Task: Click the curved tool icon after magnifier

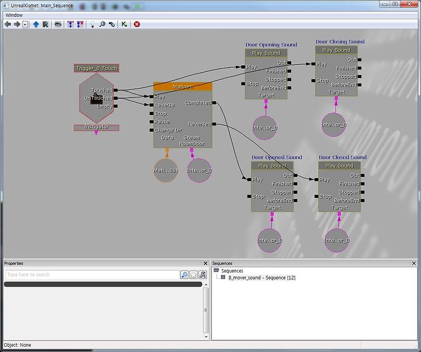Action: 112,25
